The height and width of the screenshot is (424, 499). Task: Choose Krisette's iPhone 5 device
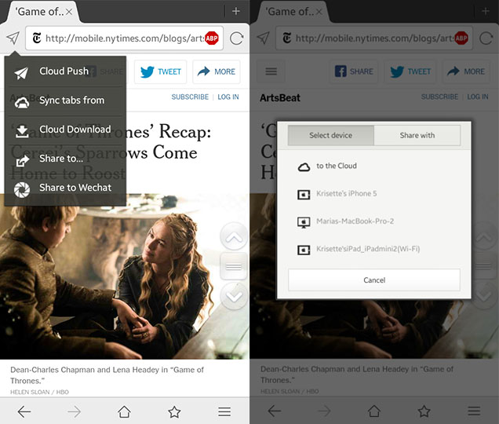click(346, 194)
